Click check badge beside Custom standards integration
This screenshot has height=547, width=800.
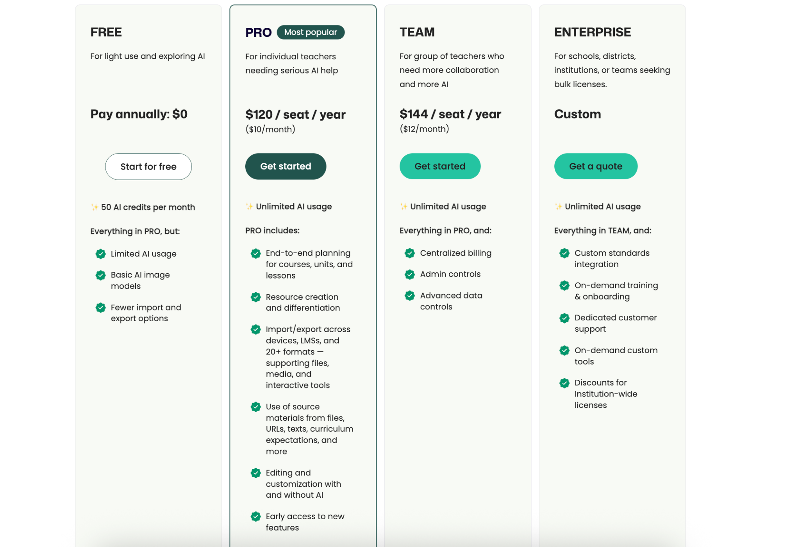[564, 253]
